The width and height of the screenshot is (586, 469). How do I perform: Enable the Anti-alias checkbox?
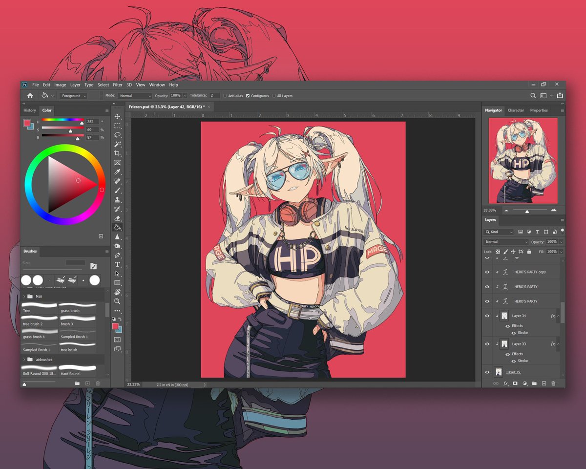click(225, 96)
